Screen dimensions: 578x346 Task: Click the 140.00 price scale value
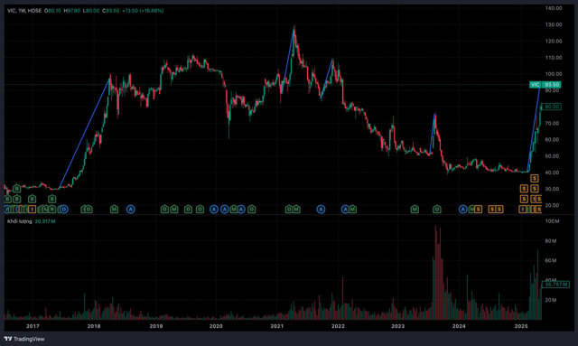coord(554,8)
